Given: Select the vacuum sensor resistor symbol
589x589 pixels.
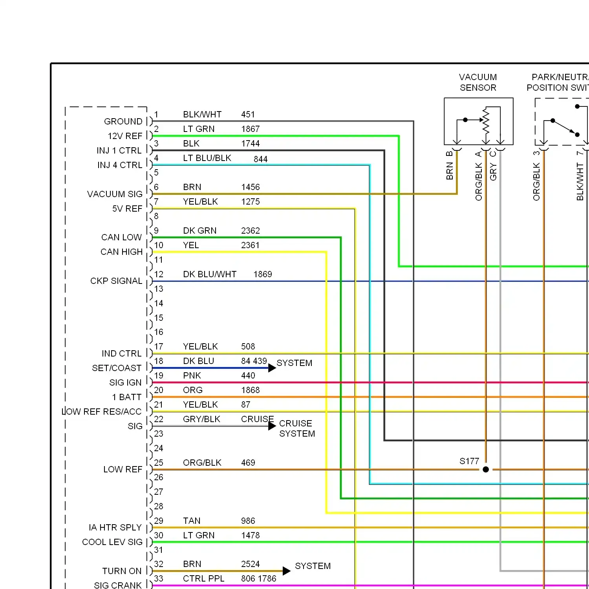Looking at the screenshot, I should [x=486, y=122].
